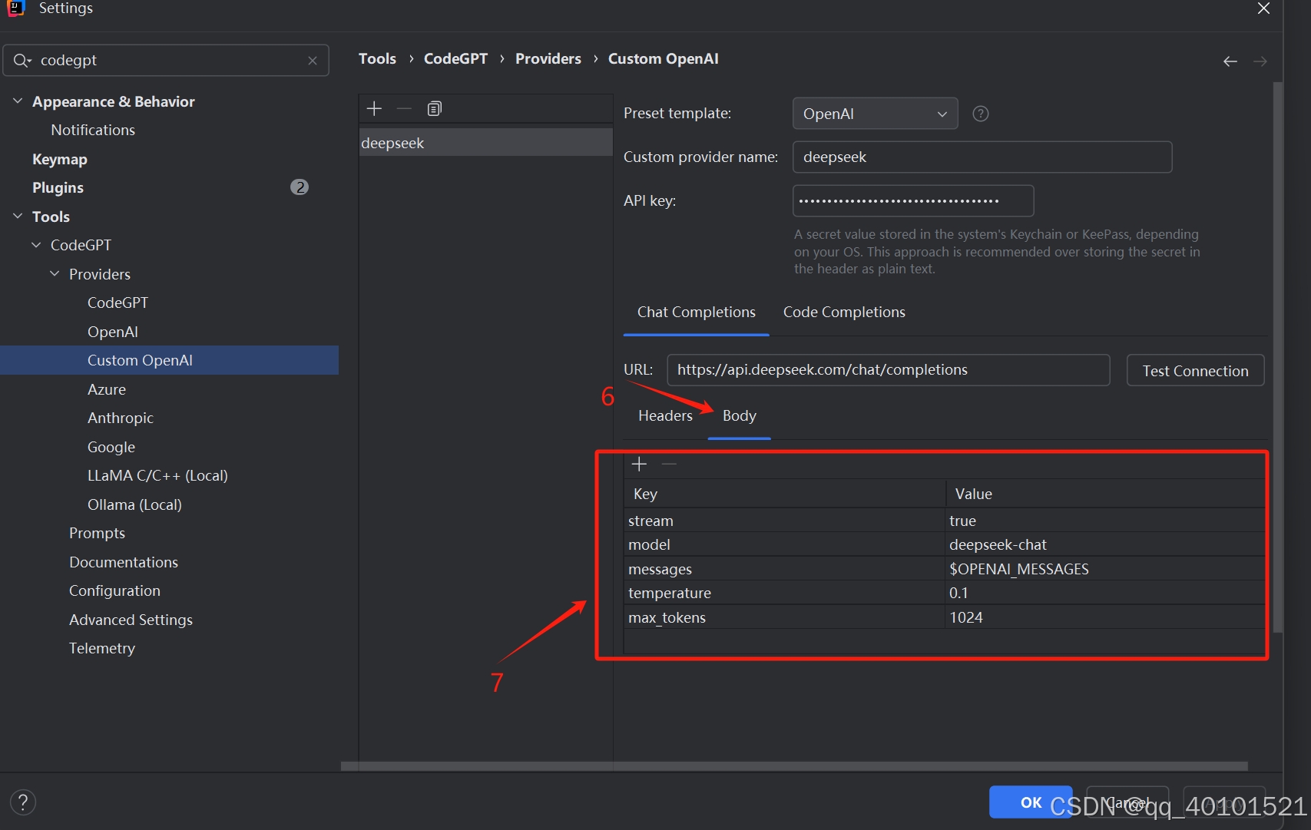Edit the Custom provider name field
This screenshot has width=1311, height=830.
pos(982,157)
